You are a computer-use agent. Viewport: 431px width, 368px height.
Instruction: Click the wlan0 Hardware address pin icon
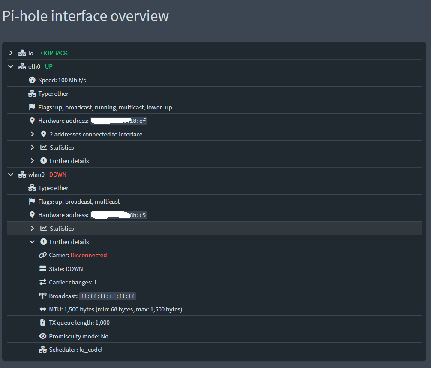(32, 215)
